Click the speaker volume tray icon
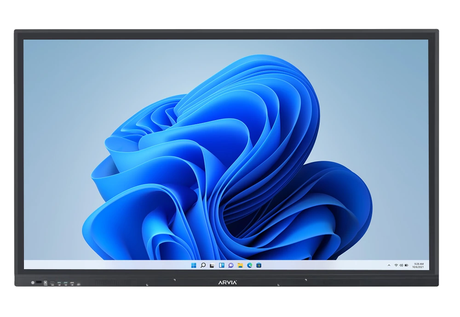The width and height of the screenshot is (460, 317). point(401,265)
